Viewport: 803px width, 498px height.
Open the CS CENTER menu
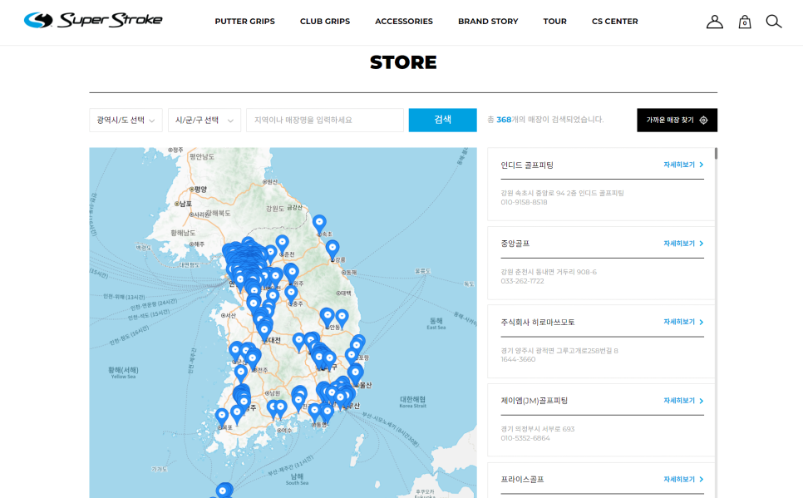click(x=614, y=22)
